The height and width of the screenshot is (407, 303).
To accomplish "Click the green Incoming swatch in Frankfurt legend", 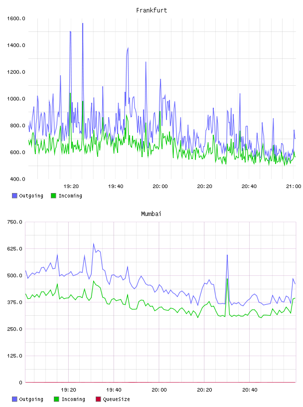I will tap(53, 196).
